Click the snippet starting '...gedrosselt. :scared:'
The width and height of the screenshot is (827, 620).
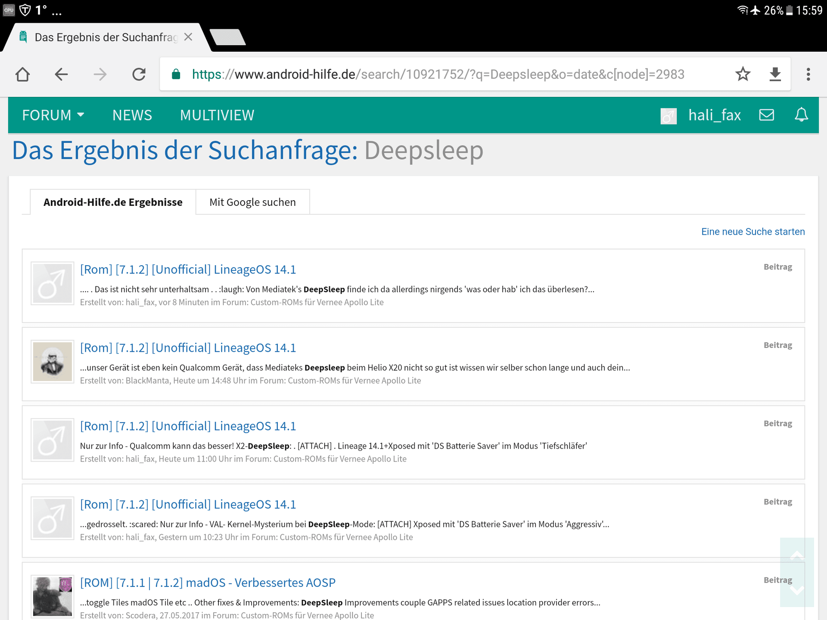(345, 524)
